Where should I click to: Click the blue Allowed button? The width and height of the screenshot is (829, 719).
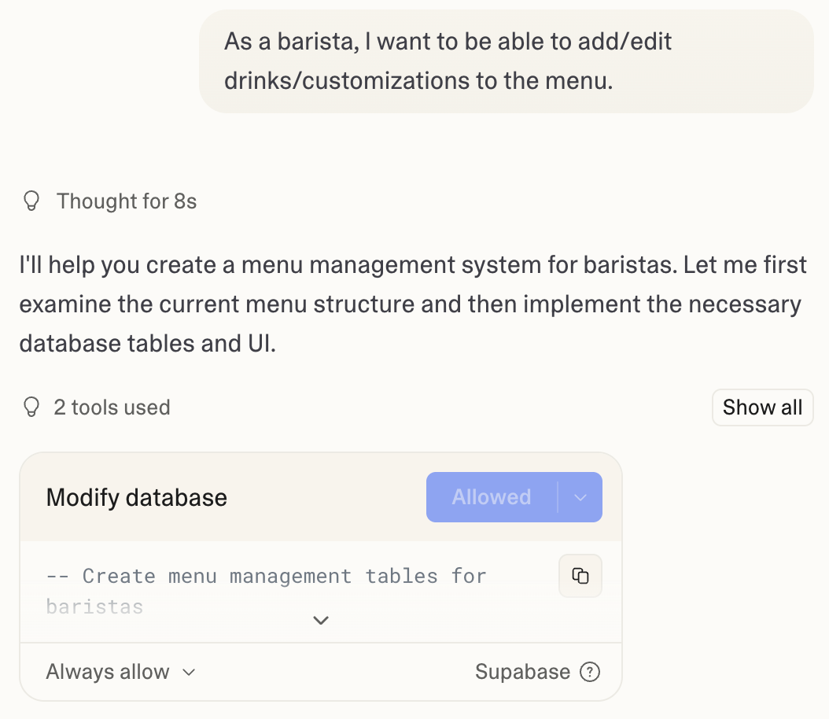[x=492, y=497]
